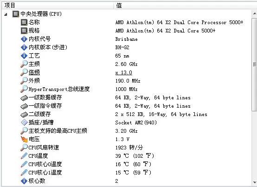Click the magnifier icon beside 外频
This screenshot has height=187, width=257.
[24, 81]
